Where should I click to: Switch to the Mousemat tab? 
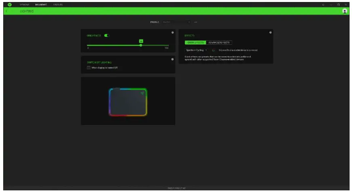41,4
